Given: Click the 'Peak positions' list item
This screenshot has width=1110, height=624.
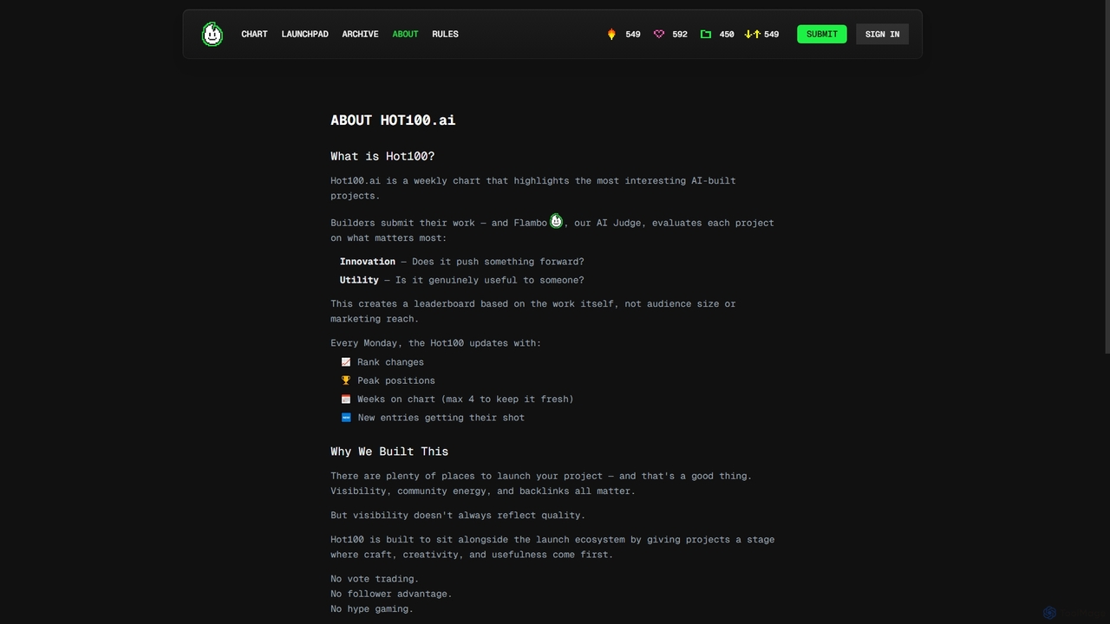Looking at the screenshot, I should pyautogui.click(x=396, y=380).
